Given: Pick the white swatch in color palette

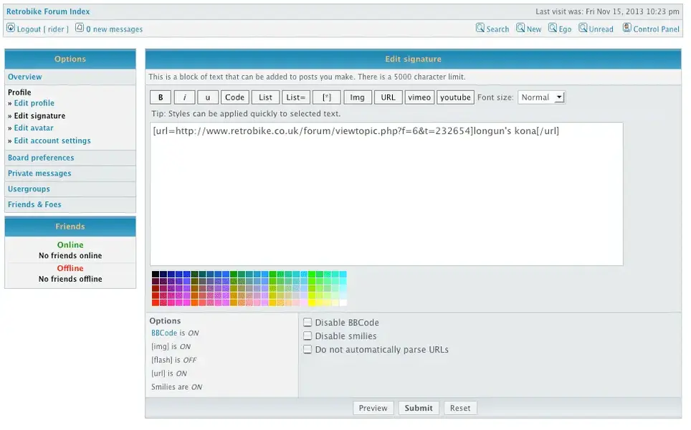Looking at the screenshot, I should [x=343, y=302].
